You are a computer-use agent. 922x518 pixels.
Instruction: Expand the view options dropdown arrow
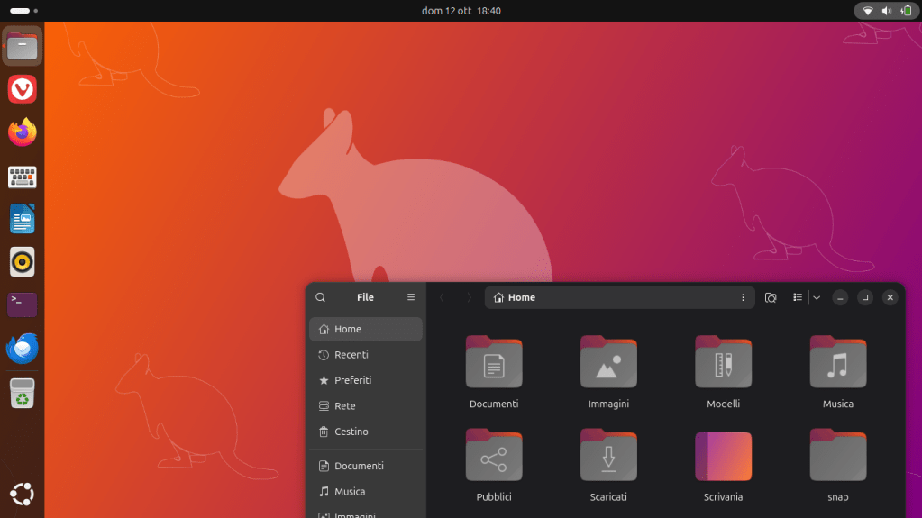click(817, 297)
